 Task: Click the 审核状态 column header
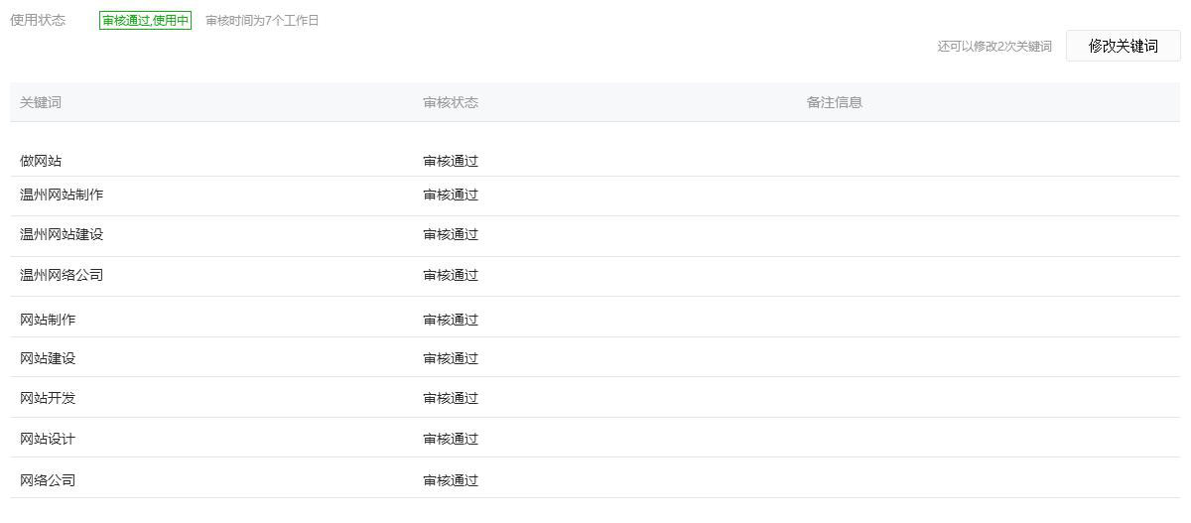tap(451, 102)
